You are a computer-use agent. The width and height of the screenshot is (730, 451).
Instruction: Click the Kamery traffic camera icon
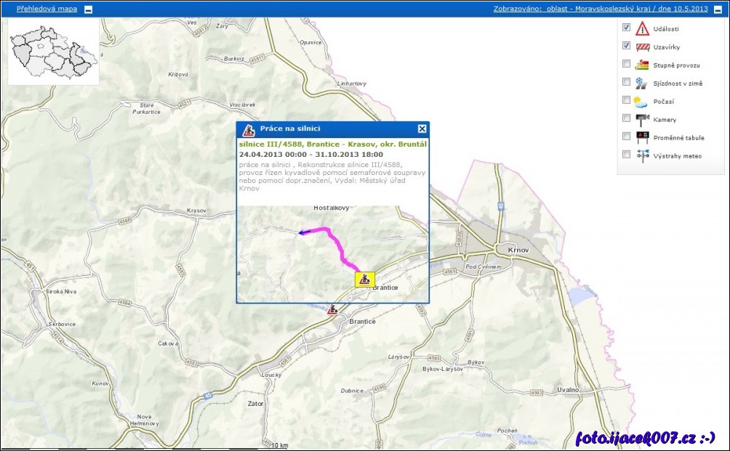tap(642, 119)
